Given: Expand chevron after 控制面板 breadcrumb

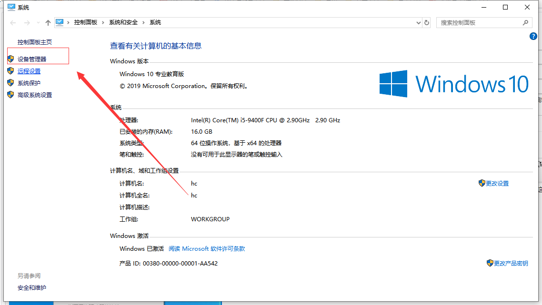Looking at the screenshot, I should coord(103,22).
